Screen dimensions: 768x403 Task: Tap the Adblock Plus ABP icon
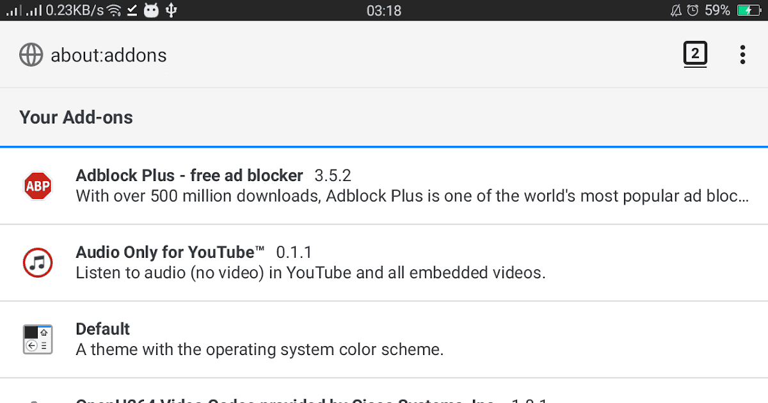point(38,186)
